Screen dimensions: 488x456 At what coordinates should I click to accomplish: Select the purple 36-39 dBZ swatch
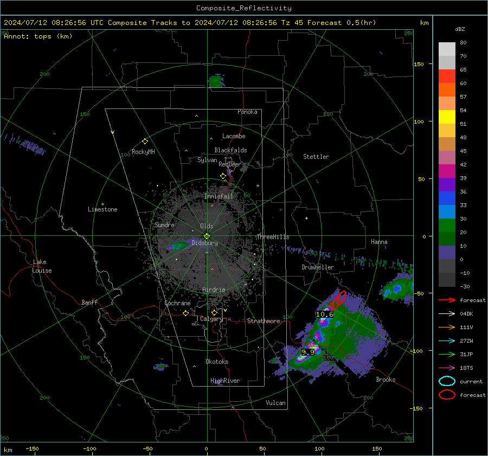coord(447,184)
